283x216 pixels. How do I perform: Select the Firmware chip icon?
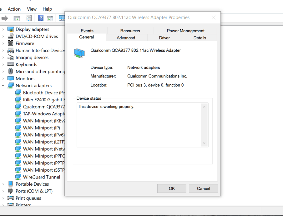pyautogui.click(x=11, y=43)
